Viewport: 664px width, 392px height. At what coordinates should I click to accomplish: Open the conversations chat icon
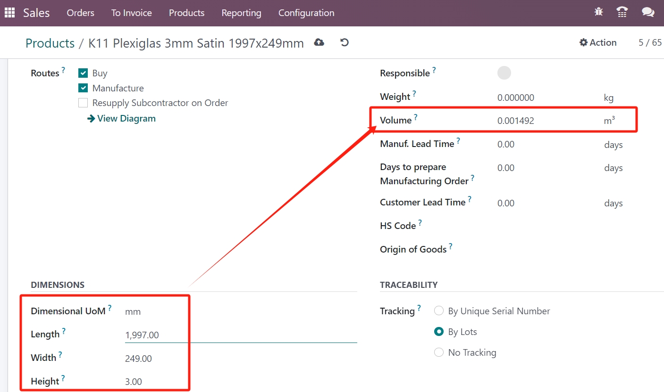pyautogui.click(x=648, y=12)
